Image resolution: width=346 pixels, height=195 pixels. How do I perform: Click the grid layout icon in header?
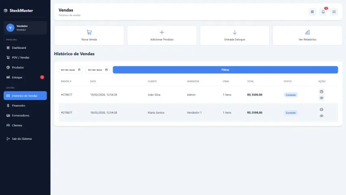(312, 12)
